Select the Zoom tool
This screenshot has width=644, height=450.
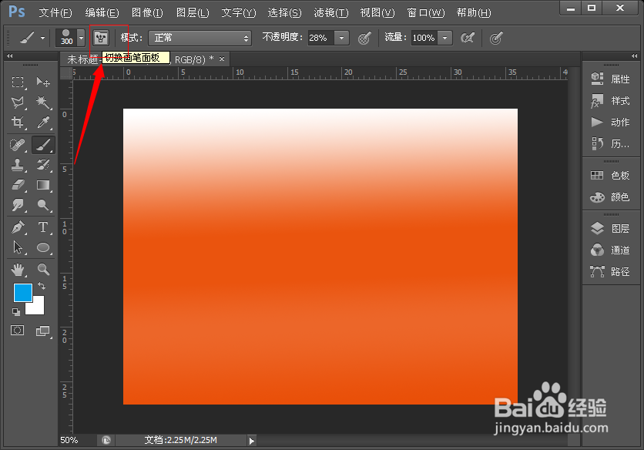[43, 270]
